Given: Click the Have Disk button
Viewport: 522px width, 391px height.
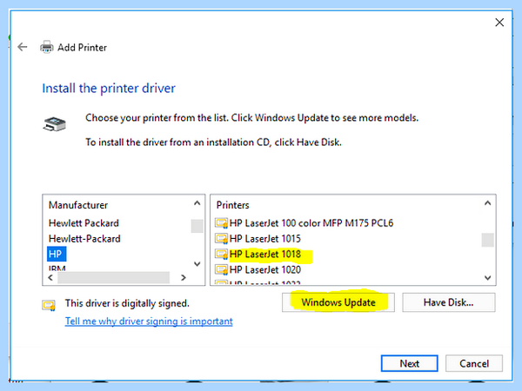Looking at the screenshot, I should click(x=448, y=302).
